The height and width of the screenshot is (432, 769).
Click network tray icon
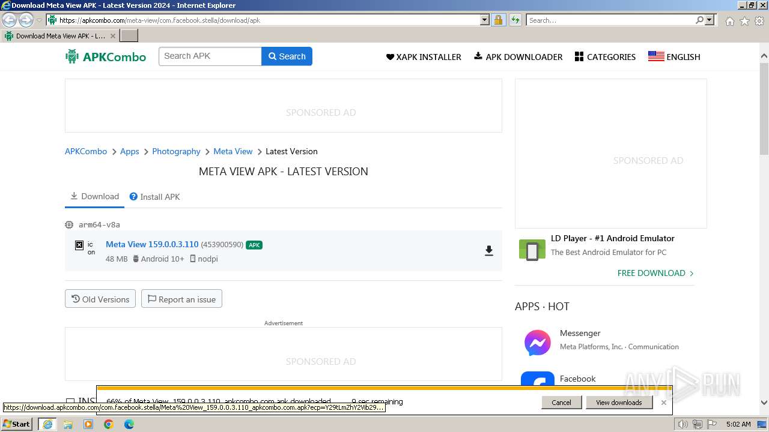point(698,424)
